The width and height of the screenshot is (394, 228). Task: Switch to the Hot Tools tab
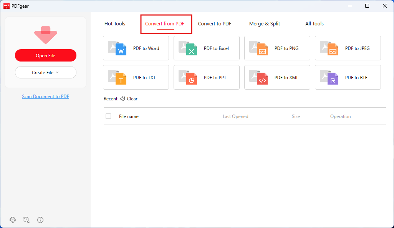pyautogui.click(x=115, y=24)
